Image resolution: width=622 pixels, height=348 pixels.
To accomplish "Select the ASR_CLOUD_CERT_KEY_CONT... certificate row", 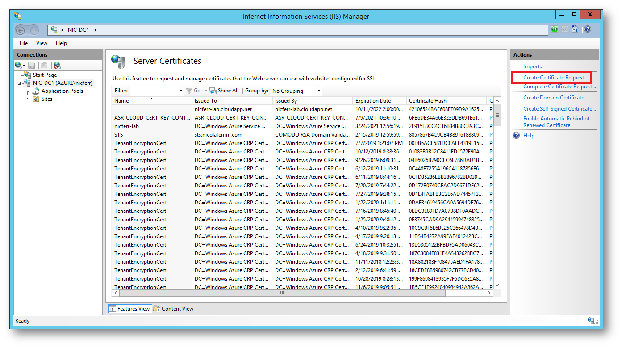I will point(302,118).
